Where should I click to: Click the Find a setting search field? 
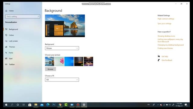click(x=23, y=16)
